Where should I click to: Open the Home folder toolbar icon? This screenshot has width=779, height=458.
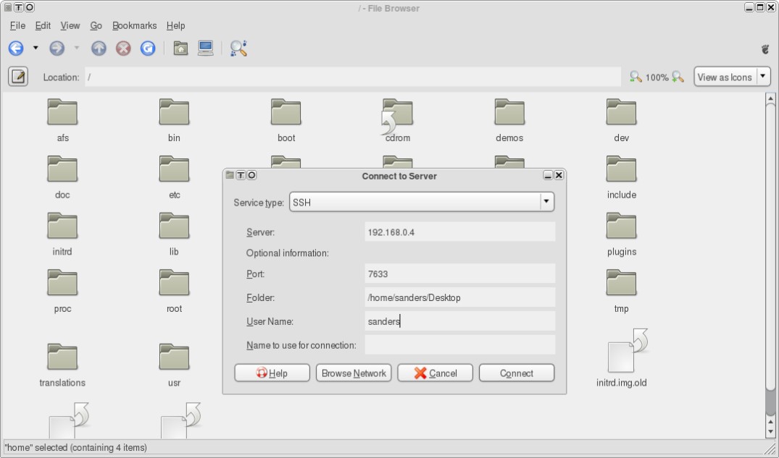coord(180,48)
